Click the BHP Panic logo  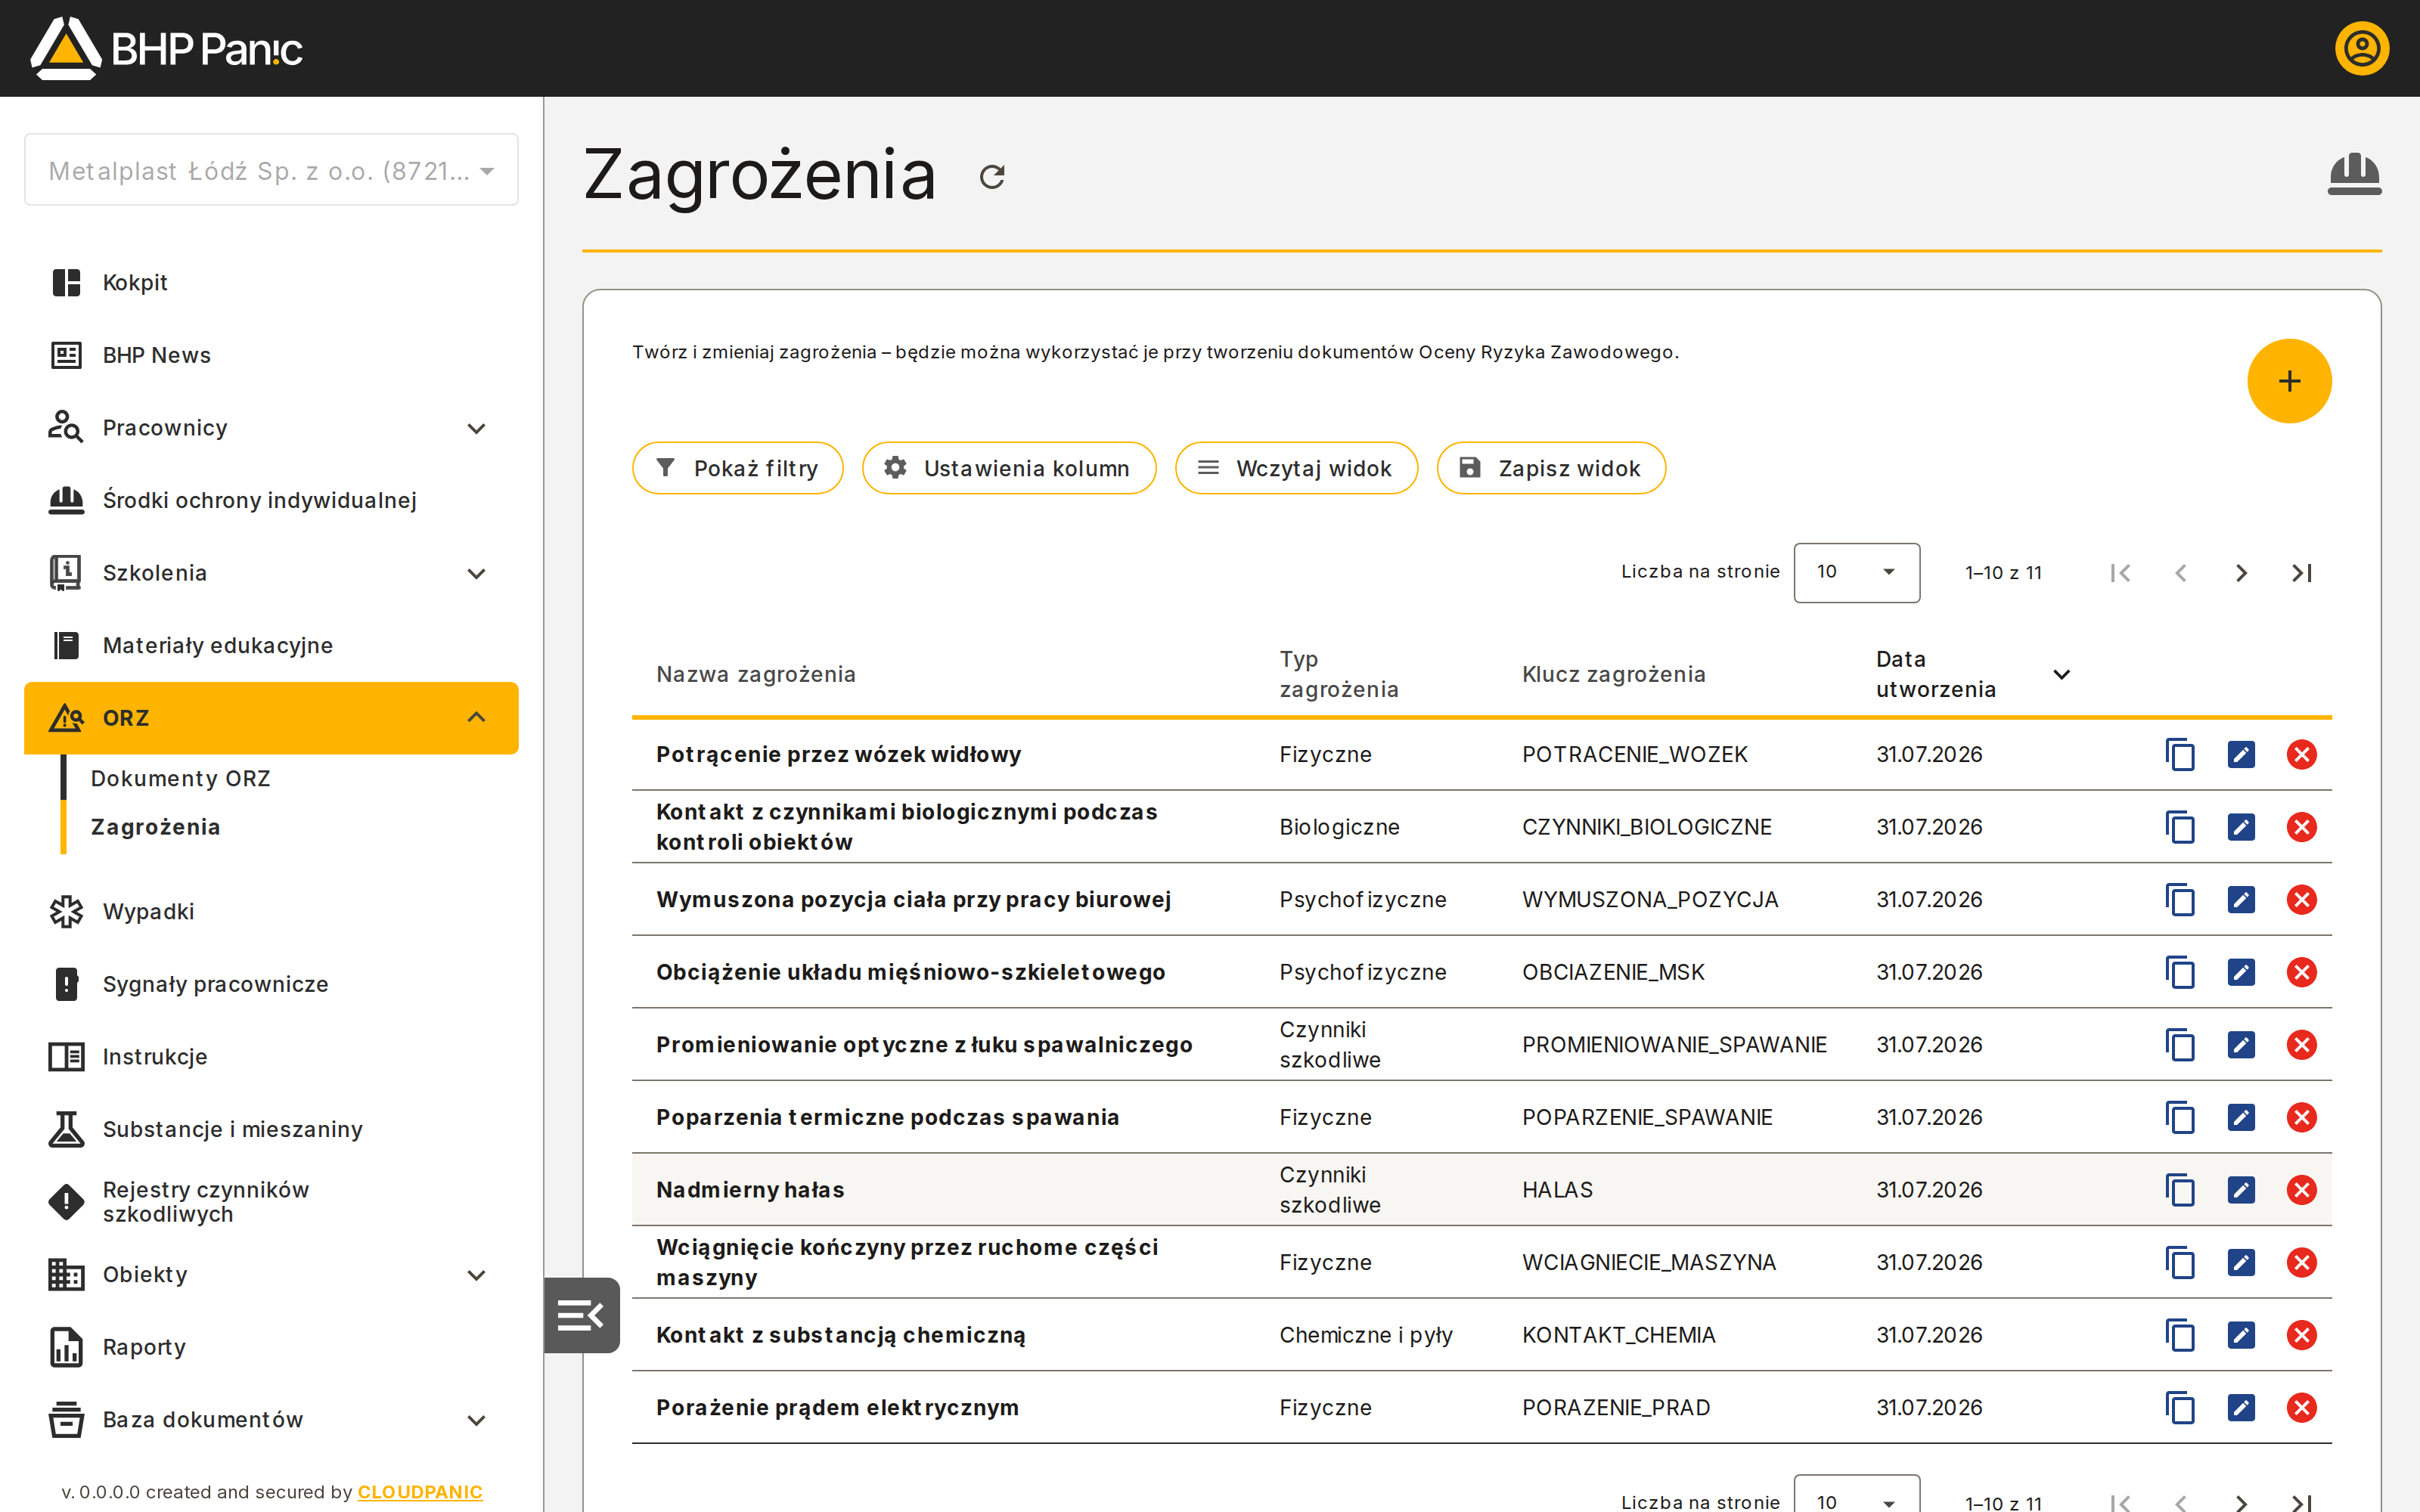(x=166, y=48)
